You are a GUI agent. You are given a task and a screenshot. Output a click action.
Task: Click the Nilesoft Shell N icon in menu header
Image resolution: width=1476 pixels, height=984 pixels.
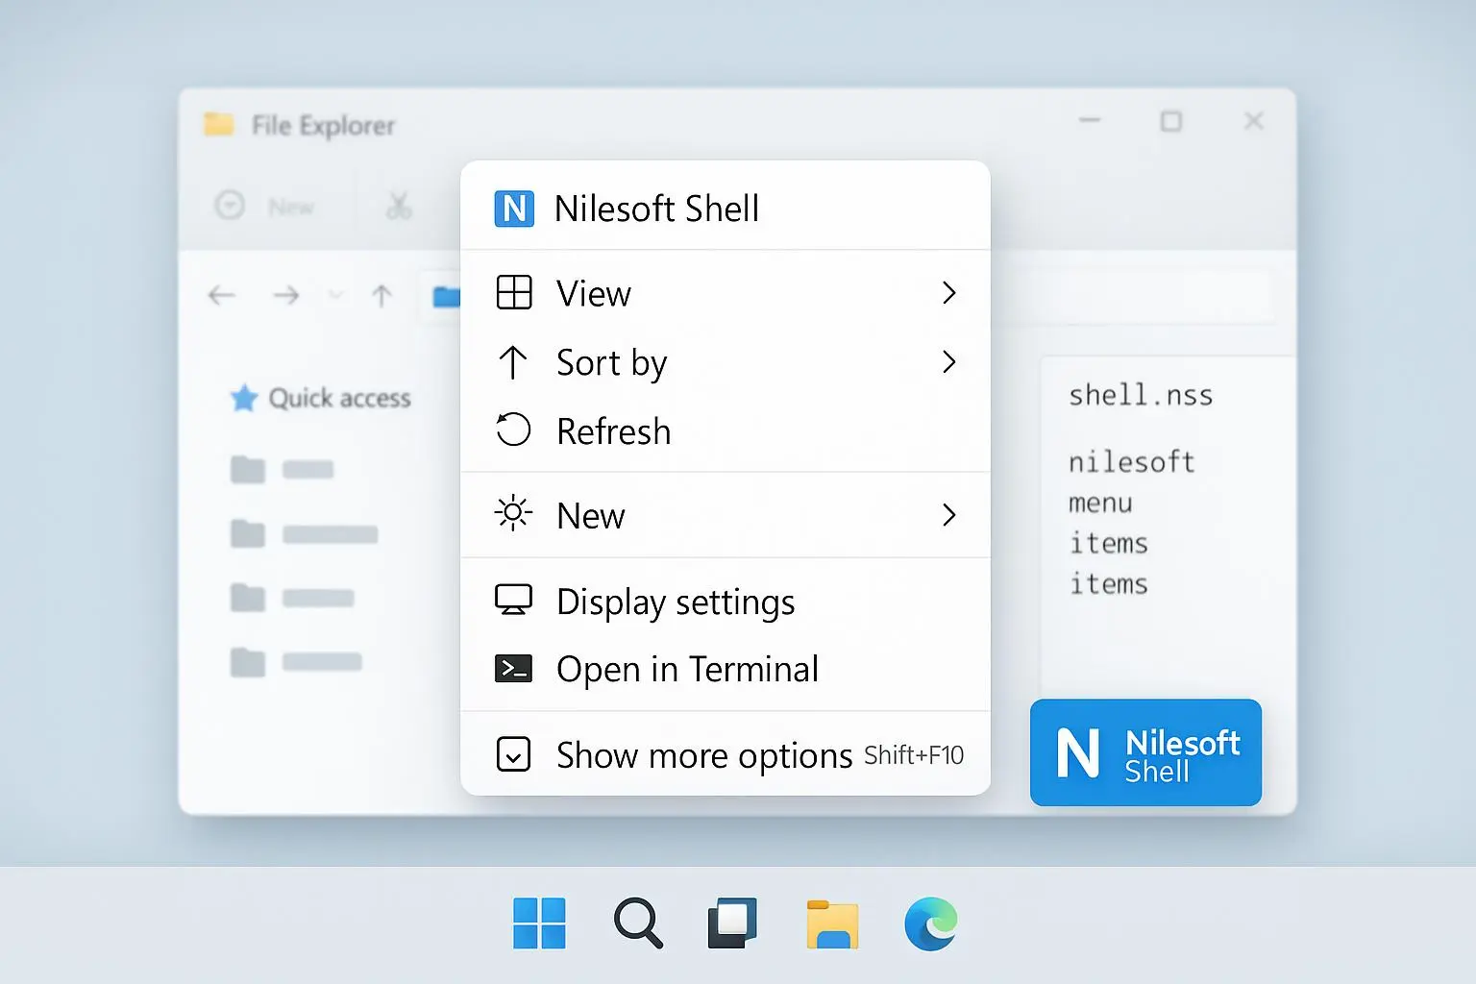click(x=514, y=209)
